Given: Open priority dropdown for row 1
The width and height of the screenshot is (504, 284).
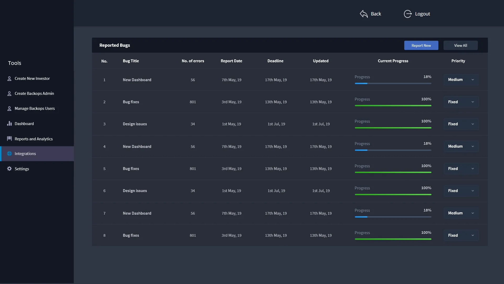Looking at the screenshot, I should click(x=461, y=80).
